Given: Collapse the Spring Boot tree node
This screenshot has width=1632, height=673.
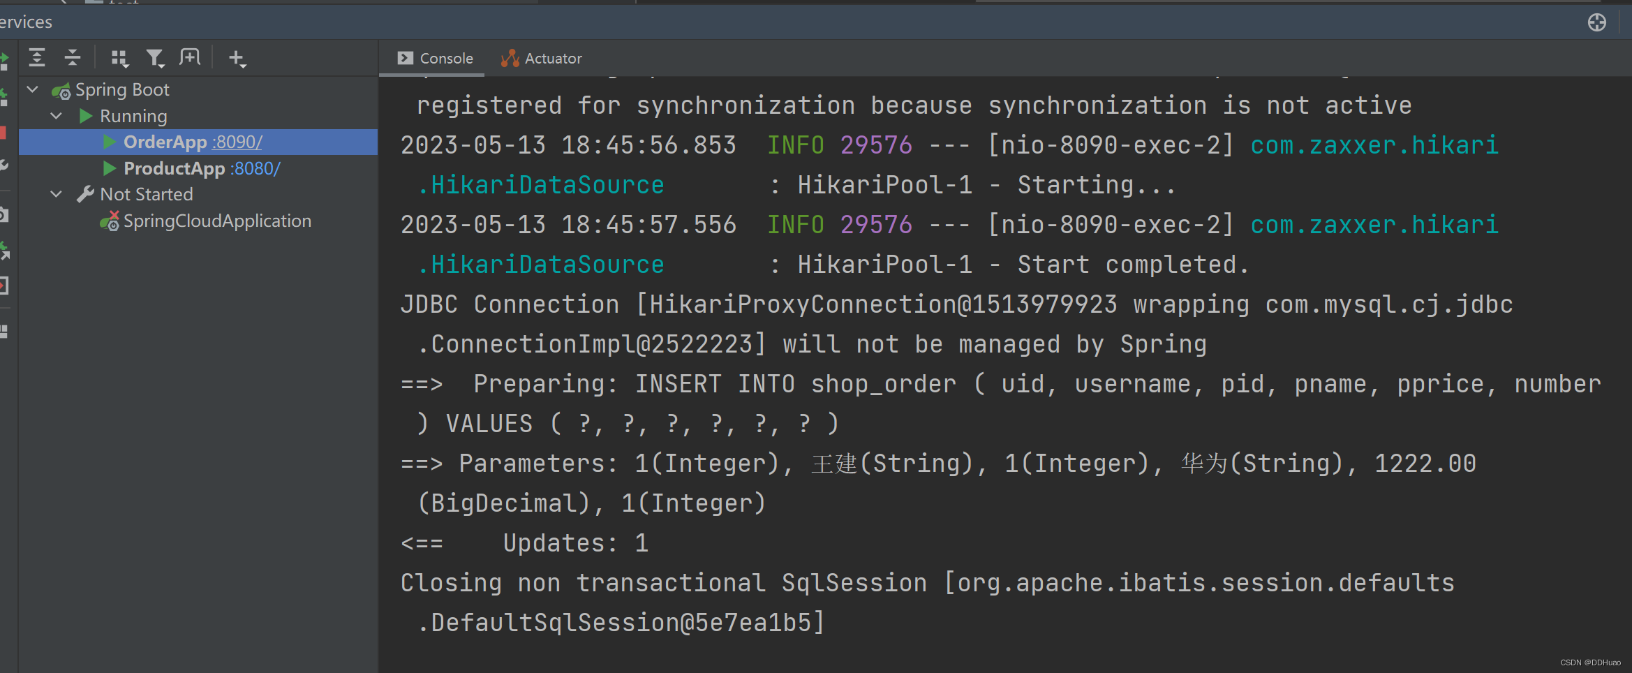Looking at the screenshot, I should [x=32, y=89].
